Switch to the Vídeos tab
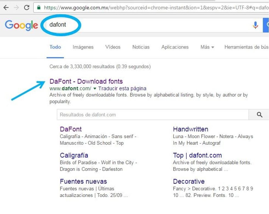The image size is (269, 214). tap(113, 47)
